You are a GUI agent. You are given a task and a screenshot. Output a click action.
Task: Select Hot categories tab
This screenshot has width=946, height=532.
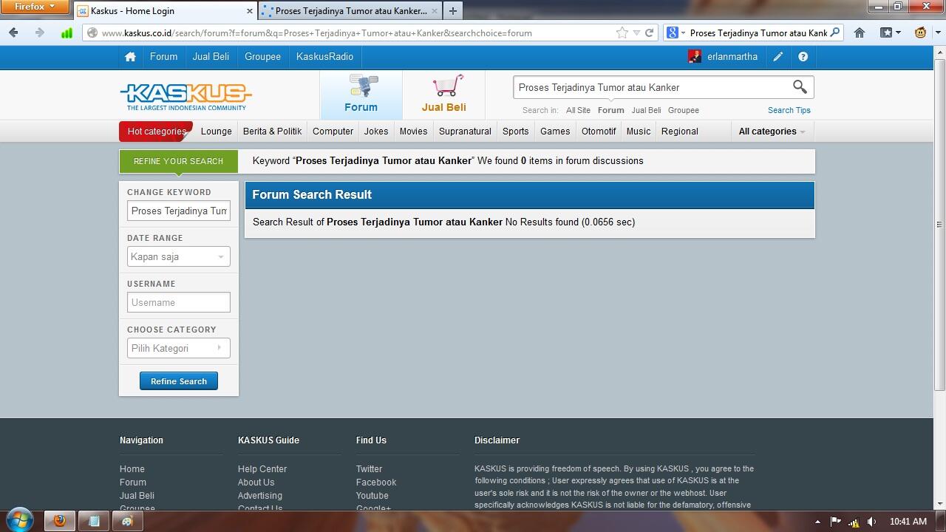pyautogui.click(x=156, y=132)
